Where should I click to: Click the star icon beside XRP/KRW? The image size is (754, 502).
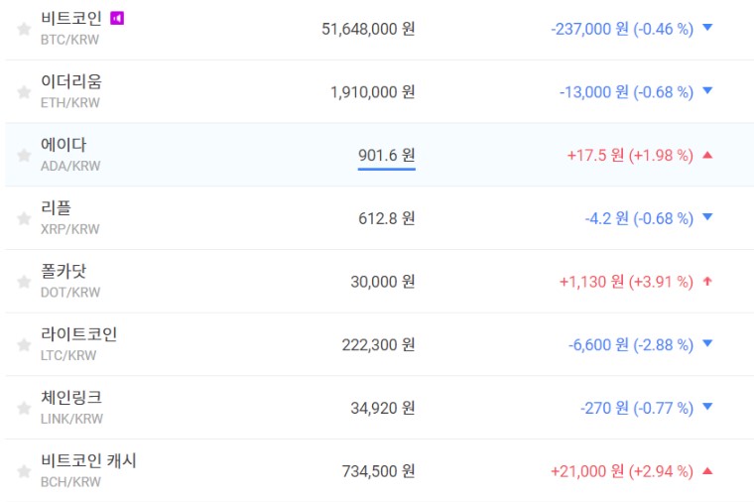tap(24, 218)
